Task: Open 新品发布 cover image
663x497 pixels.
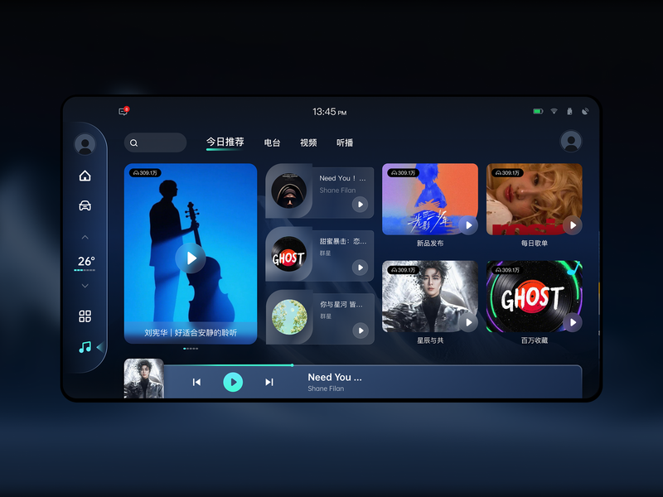Action: point(430,199)
